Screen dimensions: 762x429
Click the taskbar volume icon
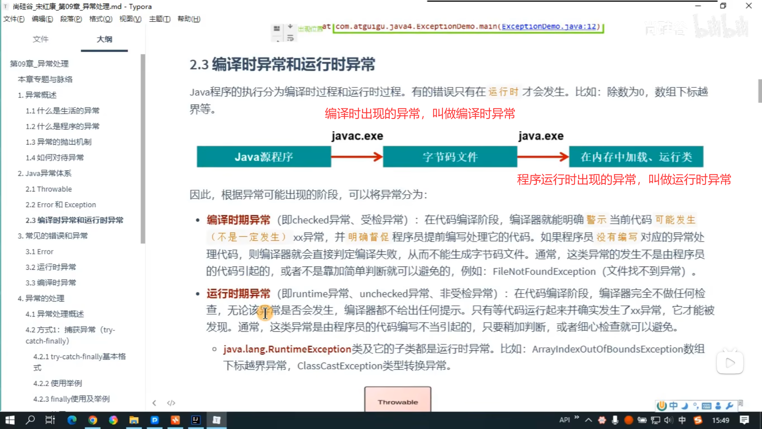click(x=668, y=420)
